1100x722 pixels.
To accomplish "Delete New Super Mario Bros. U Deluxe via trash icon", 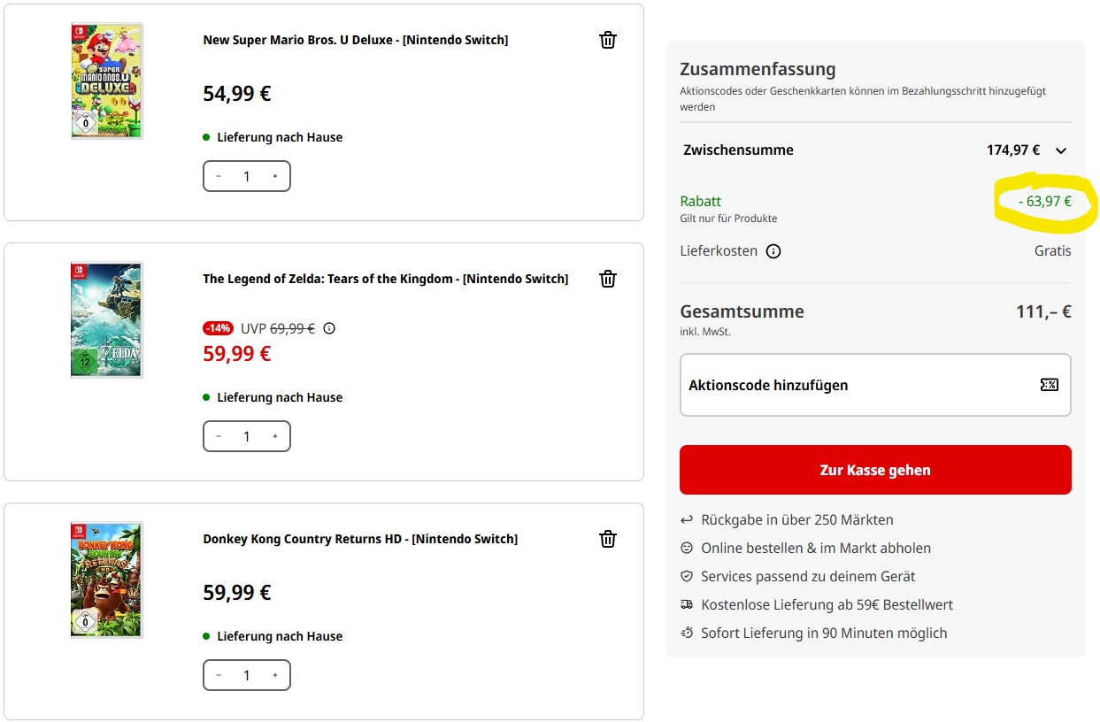I will (x=608, y=39).
